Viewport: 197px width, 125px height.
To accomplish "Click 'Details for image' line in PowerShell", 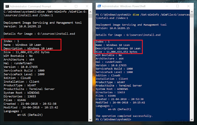I will pos(128,35).
